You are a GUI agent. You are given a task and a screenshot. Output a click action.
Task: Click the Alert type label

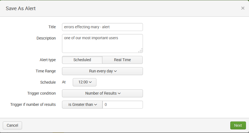pyautogui.click(x=48, y=60)
